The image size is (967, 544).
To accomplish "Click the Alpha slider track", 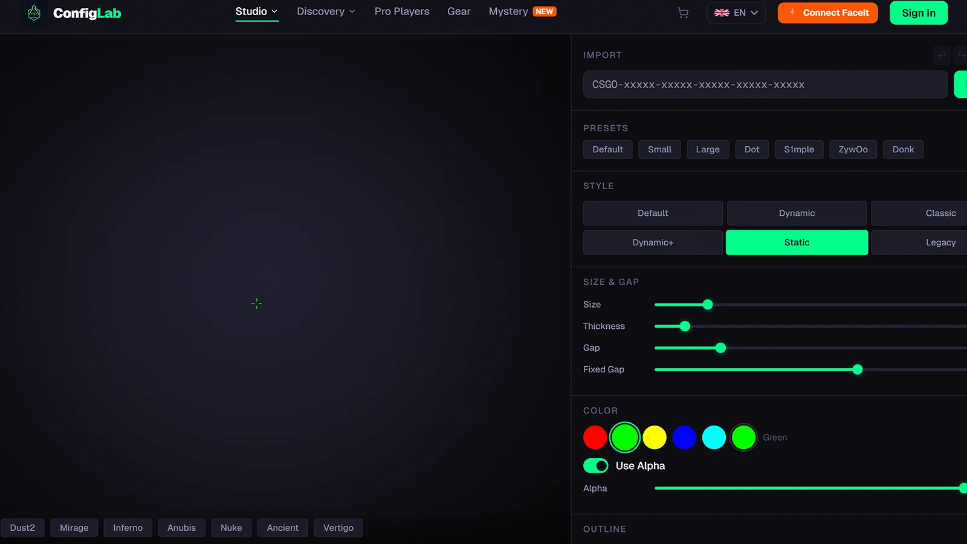I will coord(810,488).
